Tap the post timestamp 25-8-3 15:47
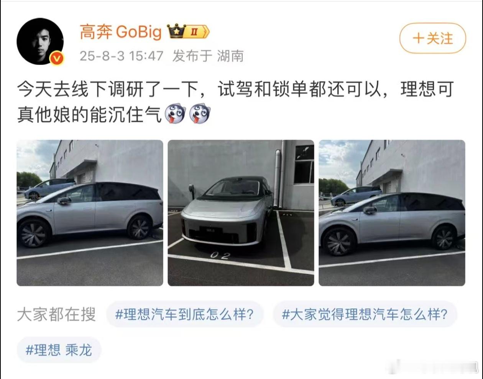Image resolution: width=483 pixels, height=379 pixels. click(121, 56)
